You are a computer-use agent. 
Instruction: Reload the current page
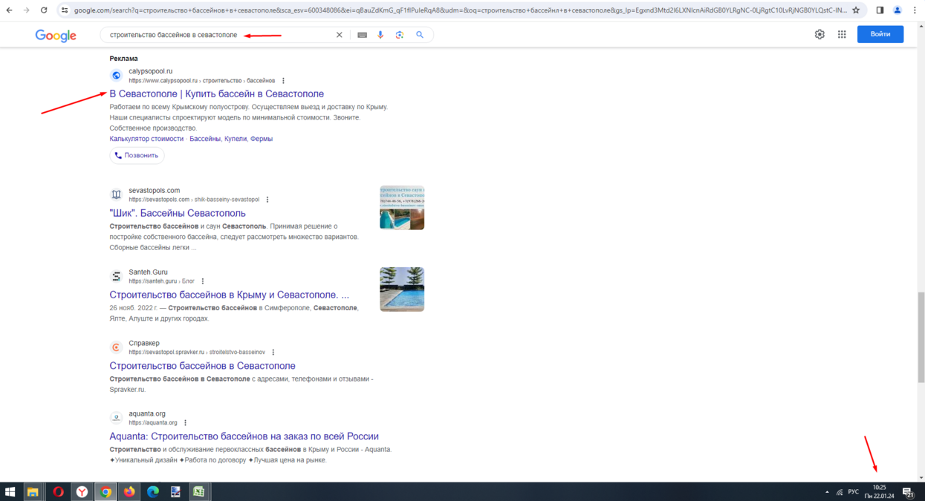[x=44, y=10]
